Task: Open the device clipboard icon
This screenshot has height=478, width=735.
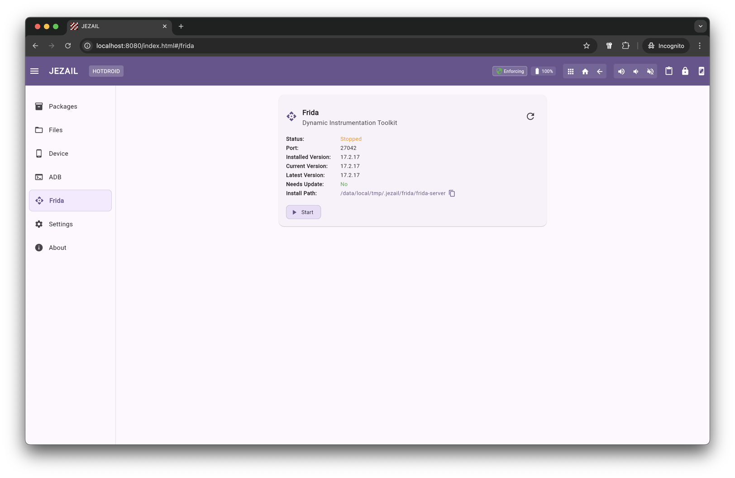Action: 669,71
